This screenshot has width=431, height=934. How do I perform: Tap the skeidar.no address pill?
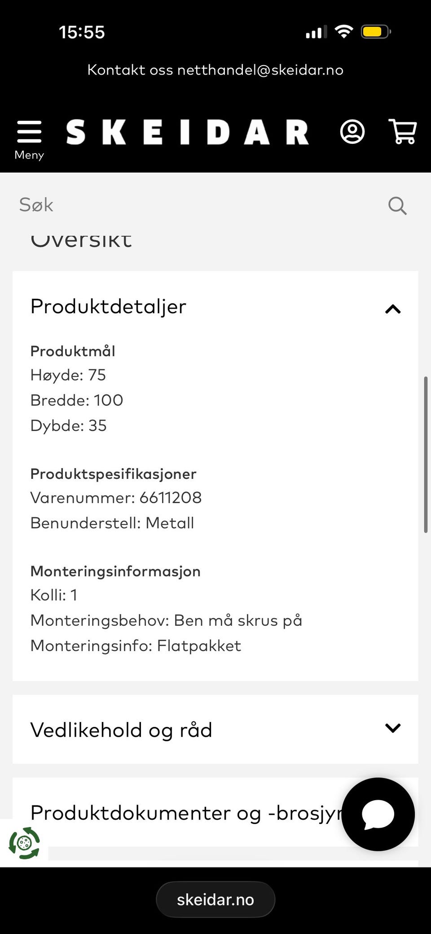pyautogui.click(x=215, y=899)
